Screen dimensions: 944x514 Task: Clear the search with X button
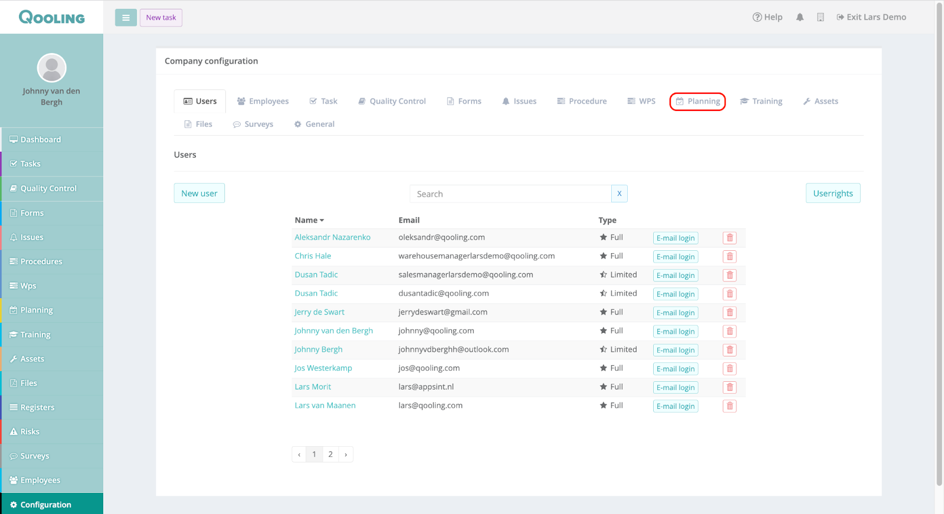(x=619, y=194)
